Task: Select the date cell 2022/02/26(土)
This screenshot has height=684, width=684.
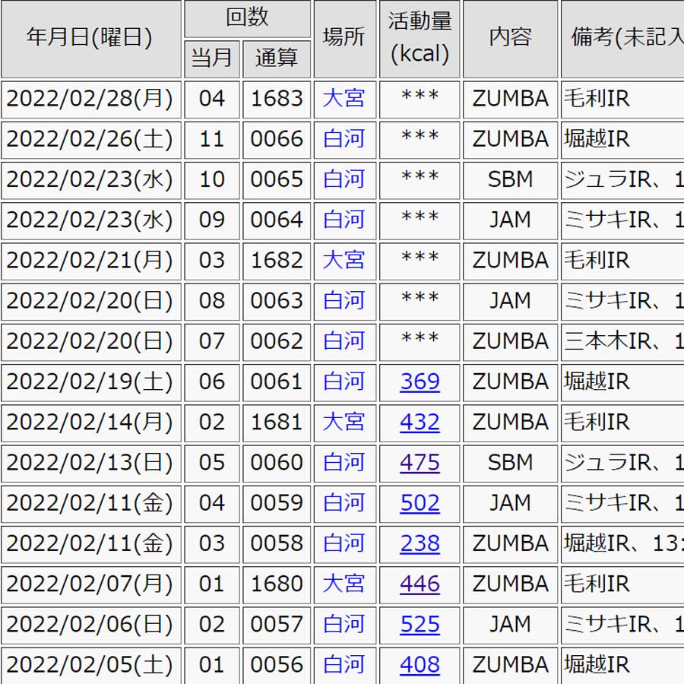Action: tap(90, 140)
